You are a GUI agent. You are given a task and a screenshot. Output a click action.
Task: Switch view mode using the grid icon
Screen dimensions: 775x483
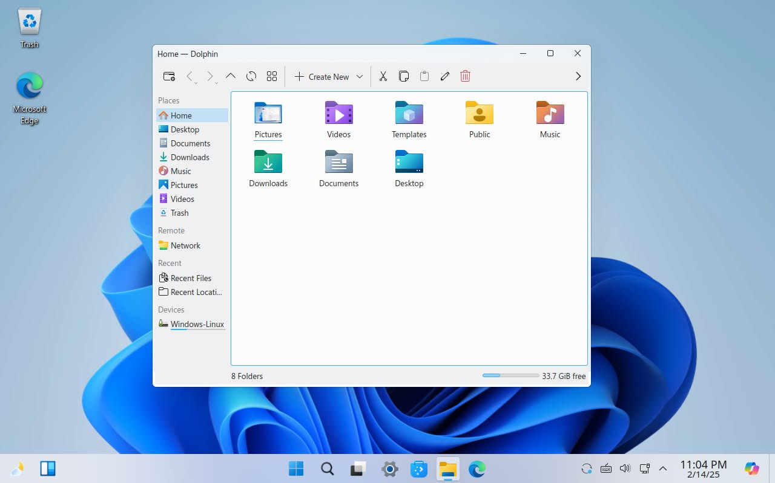point(272,77)
